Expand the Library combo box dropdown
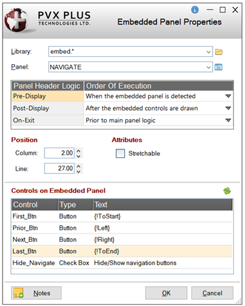The width and height of the screenshot is (245, 306). (208, 52)
